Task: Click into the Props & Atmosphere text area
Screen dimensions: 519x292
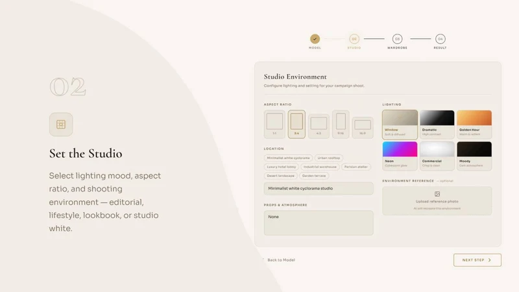Action: pyautogui.click(x=319, y=223)
